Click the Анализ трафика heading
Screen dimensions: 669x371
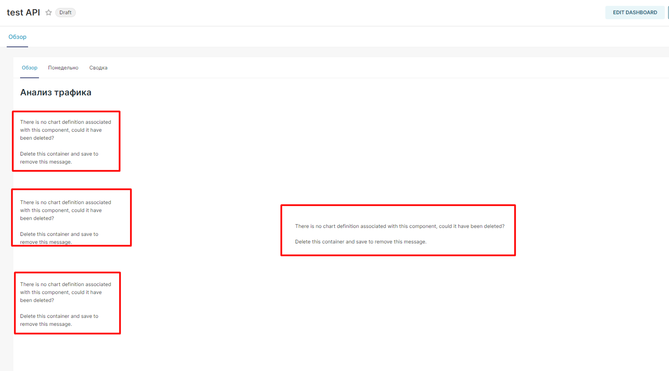pyautogui.click(x=56, y=92)
